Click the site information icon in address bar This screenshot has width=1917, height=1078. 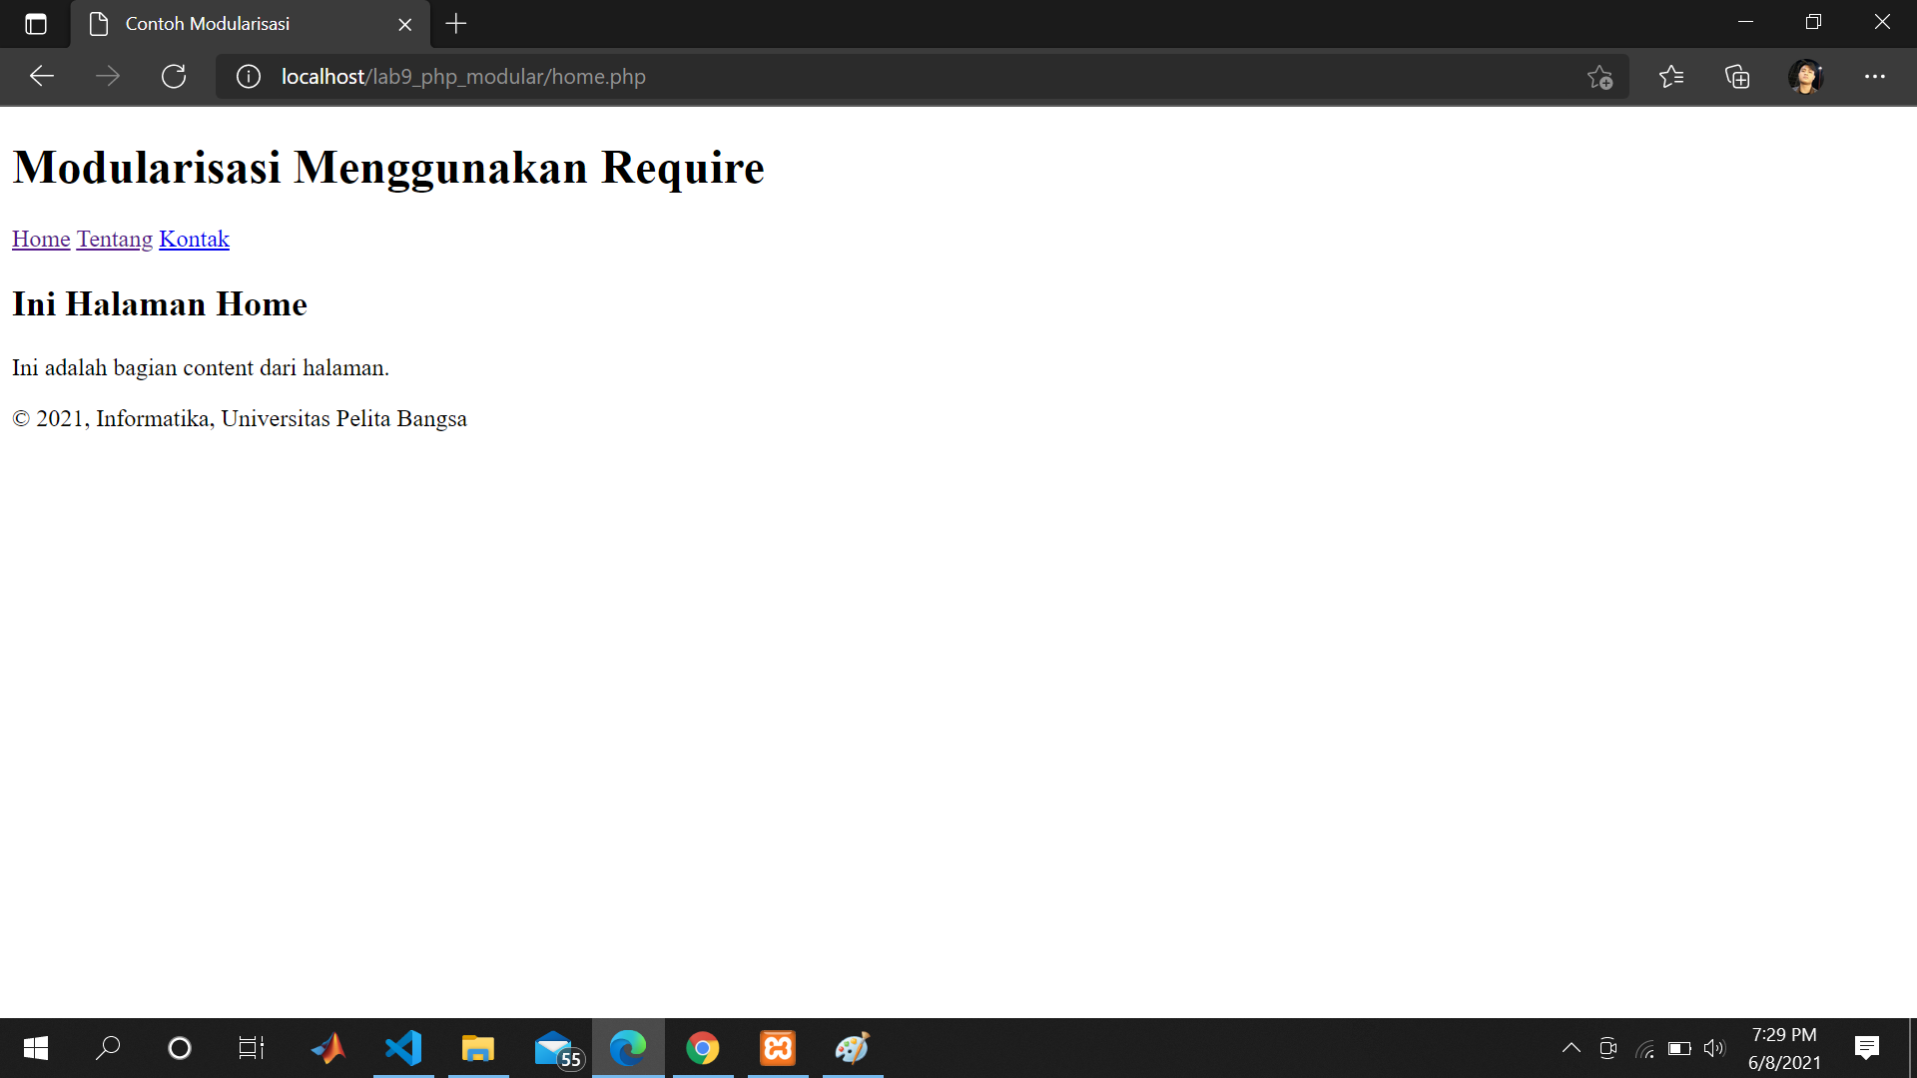(249, 76)
